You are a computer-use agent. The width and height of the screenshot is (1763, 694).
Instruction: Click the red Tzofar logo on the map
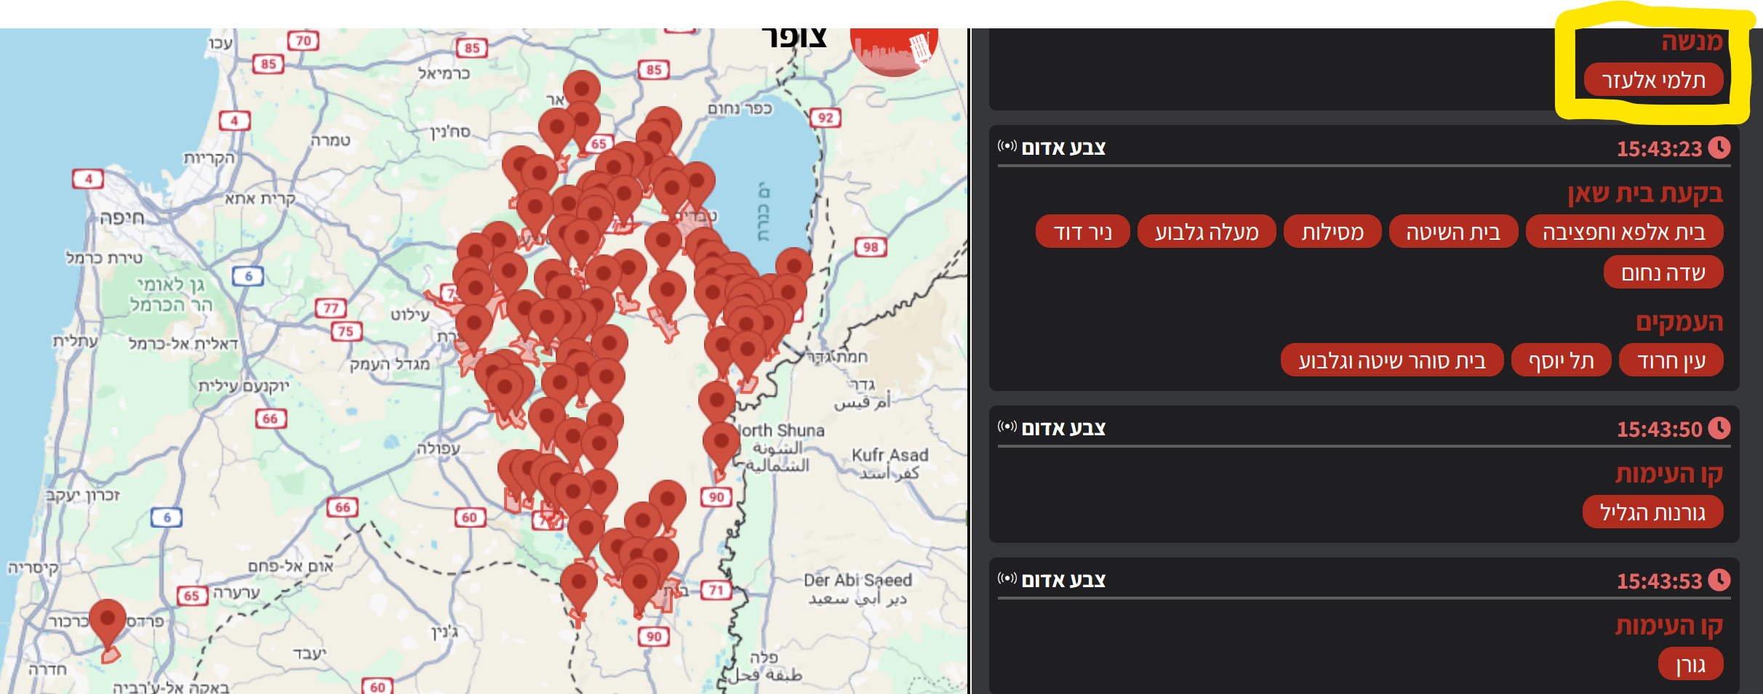point(893,51)
